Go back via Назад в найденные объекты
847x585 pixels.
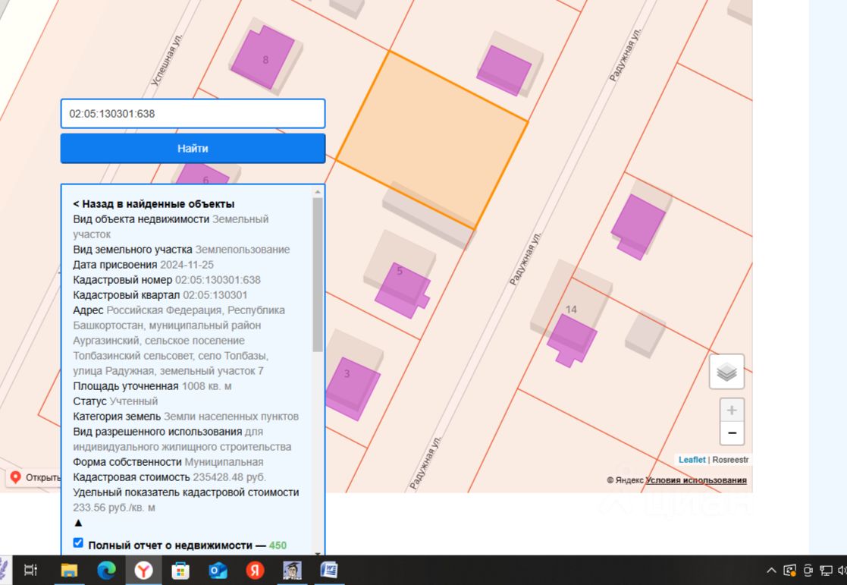pos(154,204)
